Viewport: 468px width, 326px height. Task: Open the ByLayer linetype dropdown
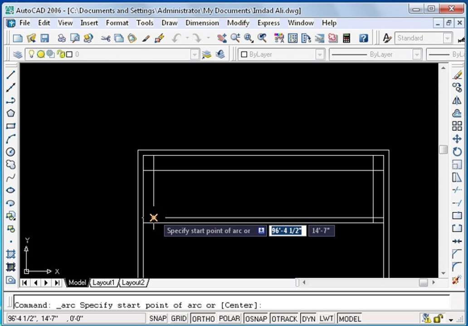[x=417, y=54]
